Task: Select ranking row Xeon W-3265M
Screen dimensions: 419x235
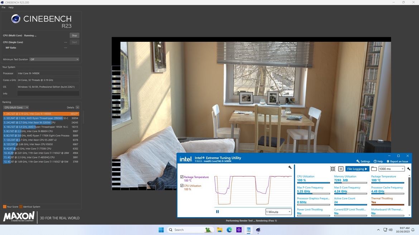Action: click(41, 122)
